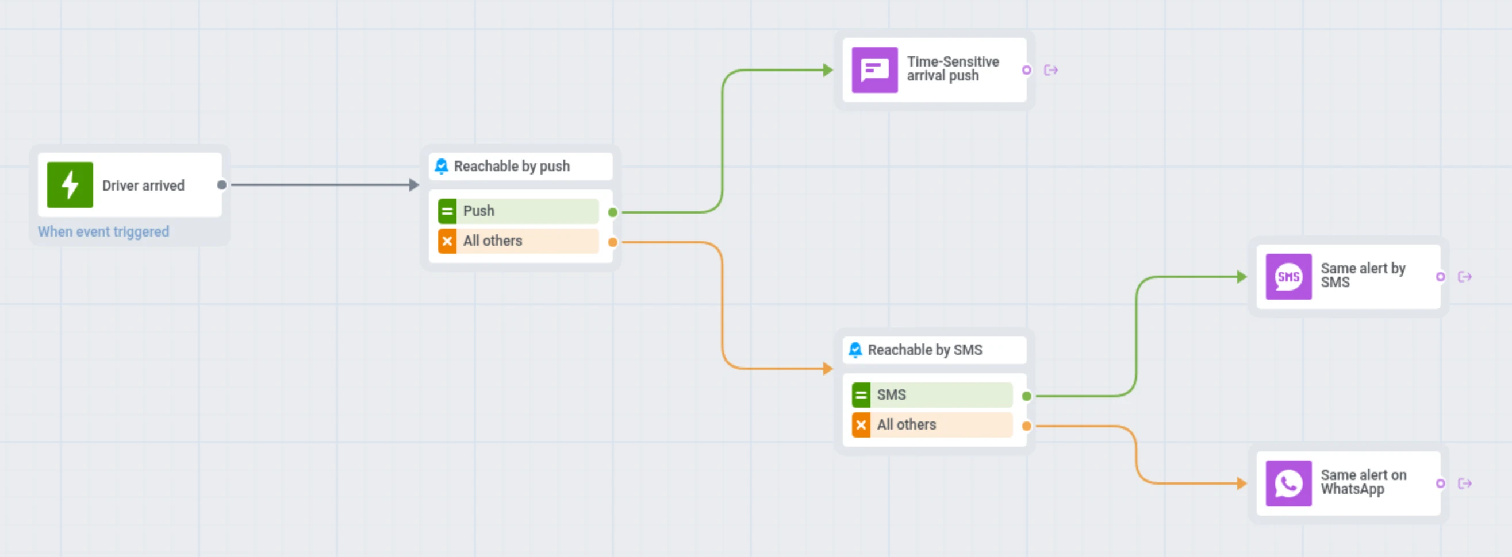Open the Reachable by SMS node header
The image size is (1512, 557).
(934, 350)
